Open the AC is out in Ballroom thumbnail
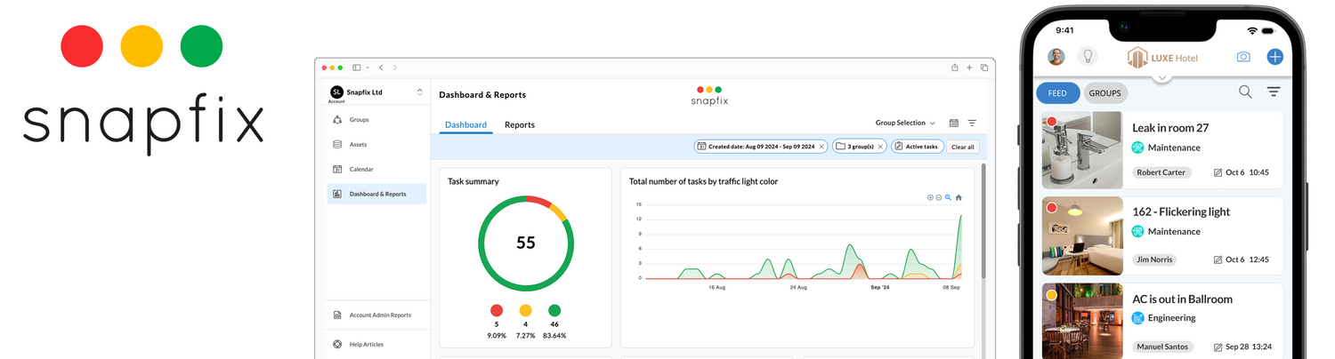The width and height of the screenshot is (1335, 359). coord(1082,321)
